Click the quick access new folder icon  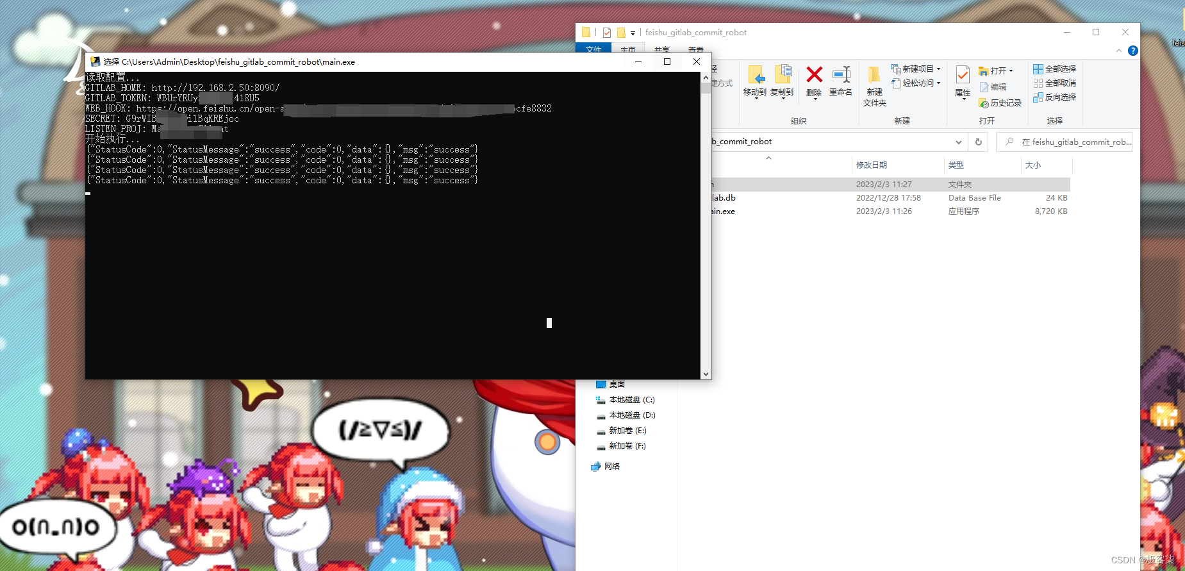point(621,32)
